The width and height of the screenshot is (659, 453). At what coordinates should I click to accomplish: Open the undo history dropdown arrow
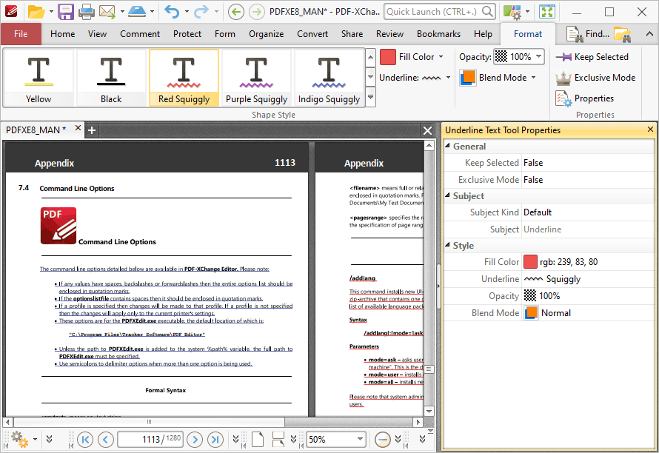point(186,12)
